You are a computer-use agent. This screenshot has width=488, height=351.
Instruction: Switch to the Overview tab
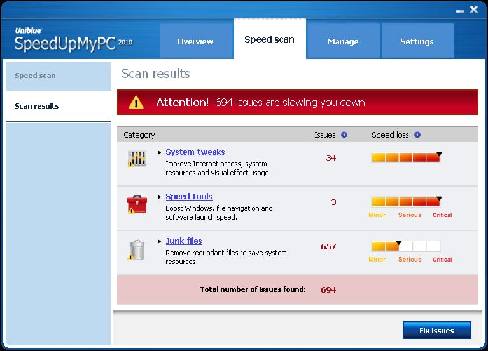point(197,41)
